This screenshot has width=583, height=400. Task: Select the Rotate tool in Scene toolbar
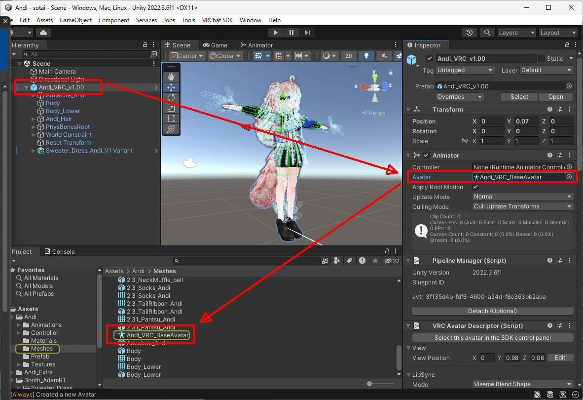click(171, 98)
